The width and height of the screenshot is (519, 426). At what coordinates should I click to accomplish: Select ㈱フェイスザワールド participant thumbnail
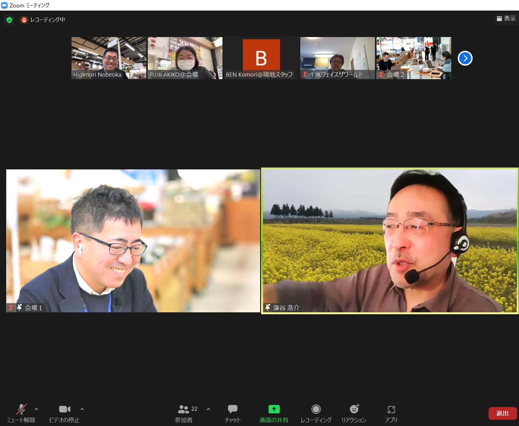pyautogui.click(x=338, y=58)
